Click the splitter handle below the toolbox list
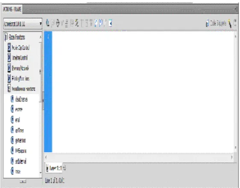Screen dimensions: 240x188 23,182
